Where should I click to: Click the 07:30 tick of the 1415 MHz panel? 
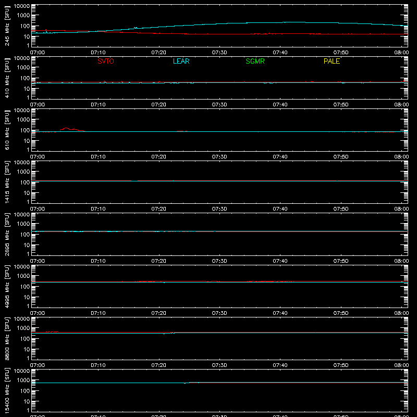click(x=219, y=209)
